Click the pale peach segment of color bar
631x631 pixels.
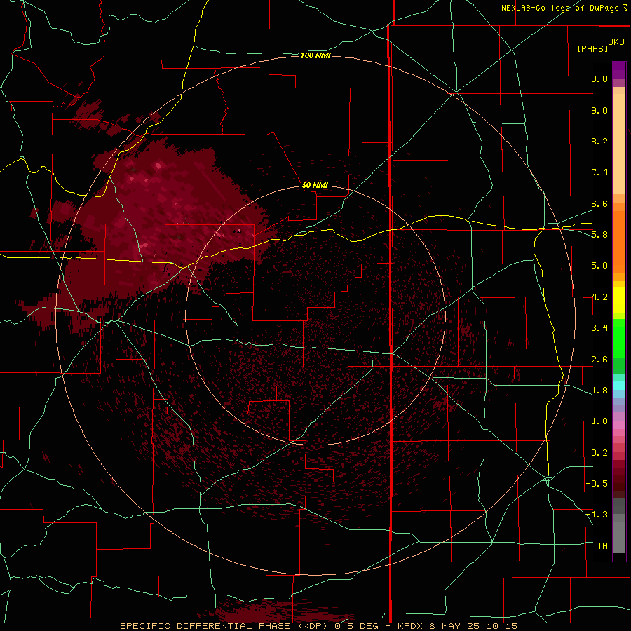point(619,144)
